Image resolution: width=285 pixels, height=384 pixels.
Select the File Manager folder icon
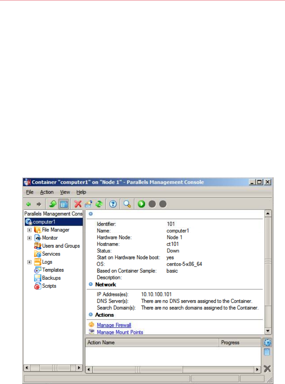point(37,230)
